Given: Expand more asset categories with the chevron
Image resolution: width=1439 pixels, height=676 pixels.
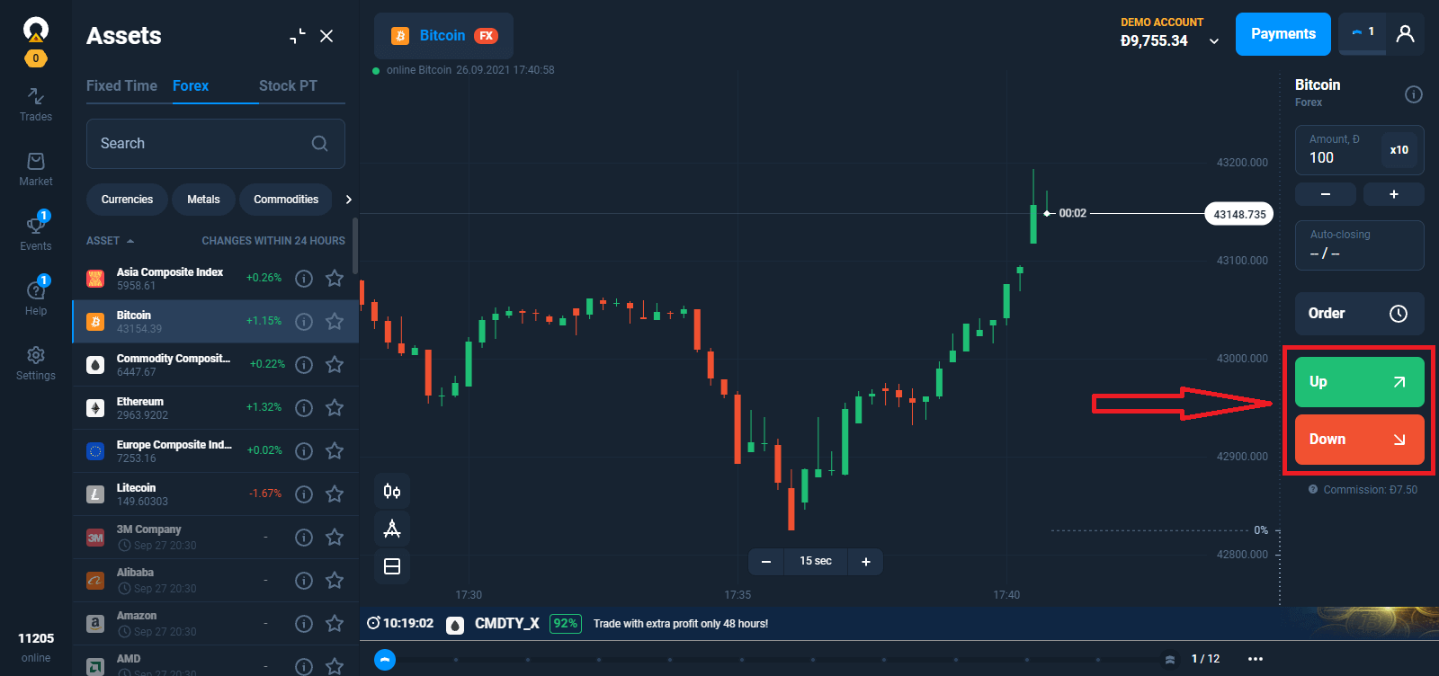Looking at the screenshot, I should [x=348, y=200].
